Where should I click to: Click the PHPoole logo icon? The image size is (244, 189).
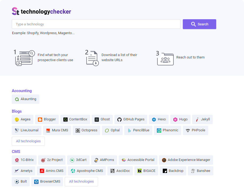[188, 130]
